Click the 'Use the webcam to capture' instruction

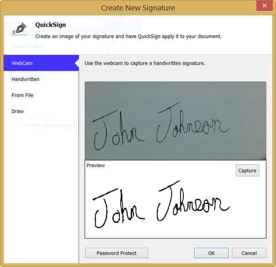[x=145, y=63]
